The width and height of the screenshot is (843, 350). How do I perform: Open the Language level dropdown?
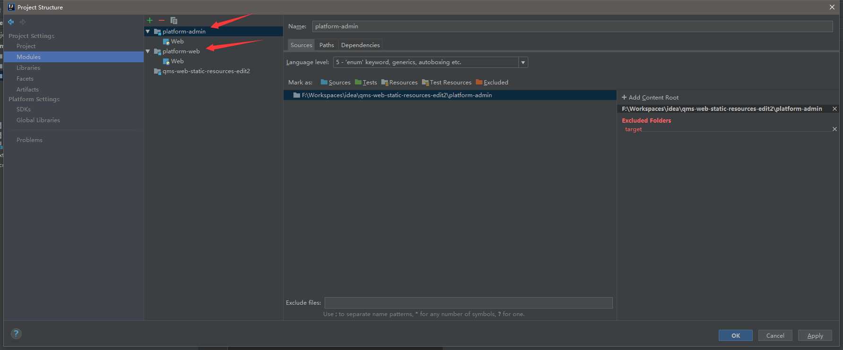523,62
